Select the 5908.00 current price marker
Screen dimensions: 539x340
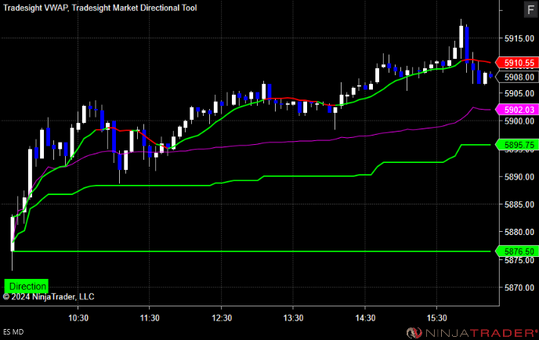[x=516, y=77]
